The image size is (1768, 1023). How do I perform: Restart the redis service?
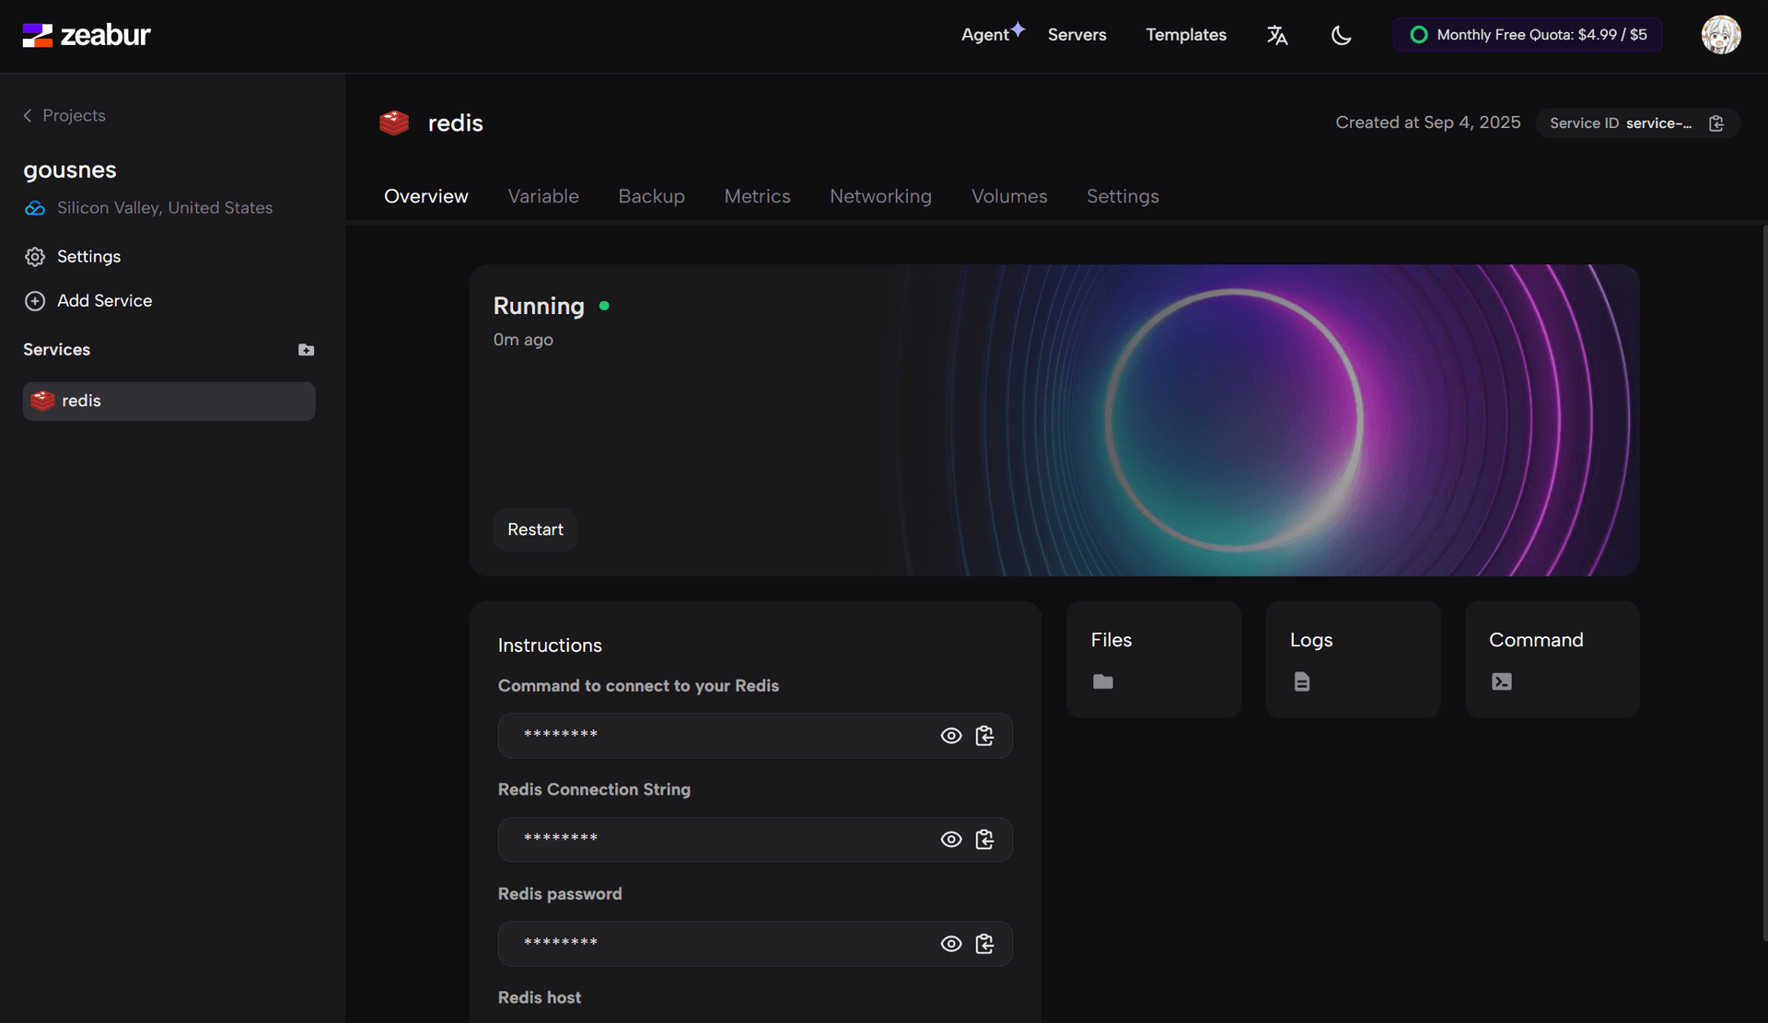(x=535, y=529)
